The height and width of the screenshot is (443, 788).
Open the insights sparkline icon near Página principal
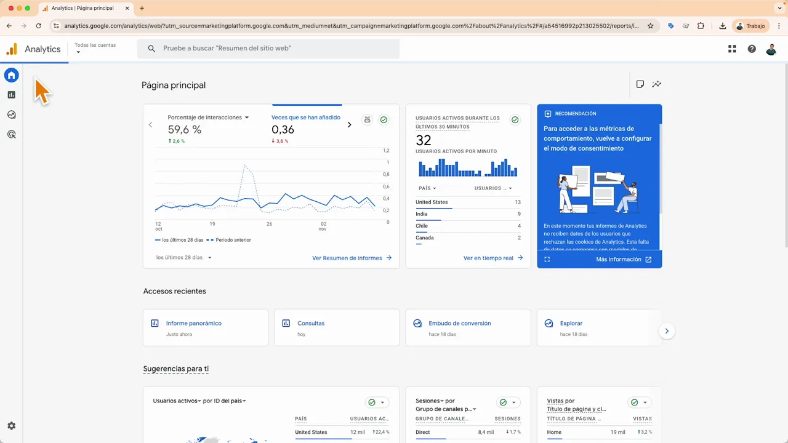(656, 84)
